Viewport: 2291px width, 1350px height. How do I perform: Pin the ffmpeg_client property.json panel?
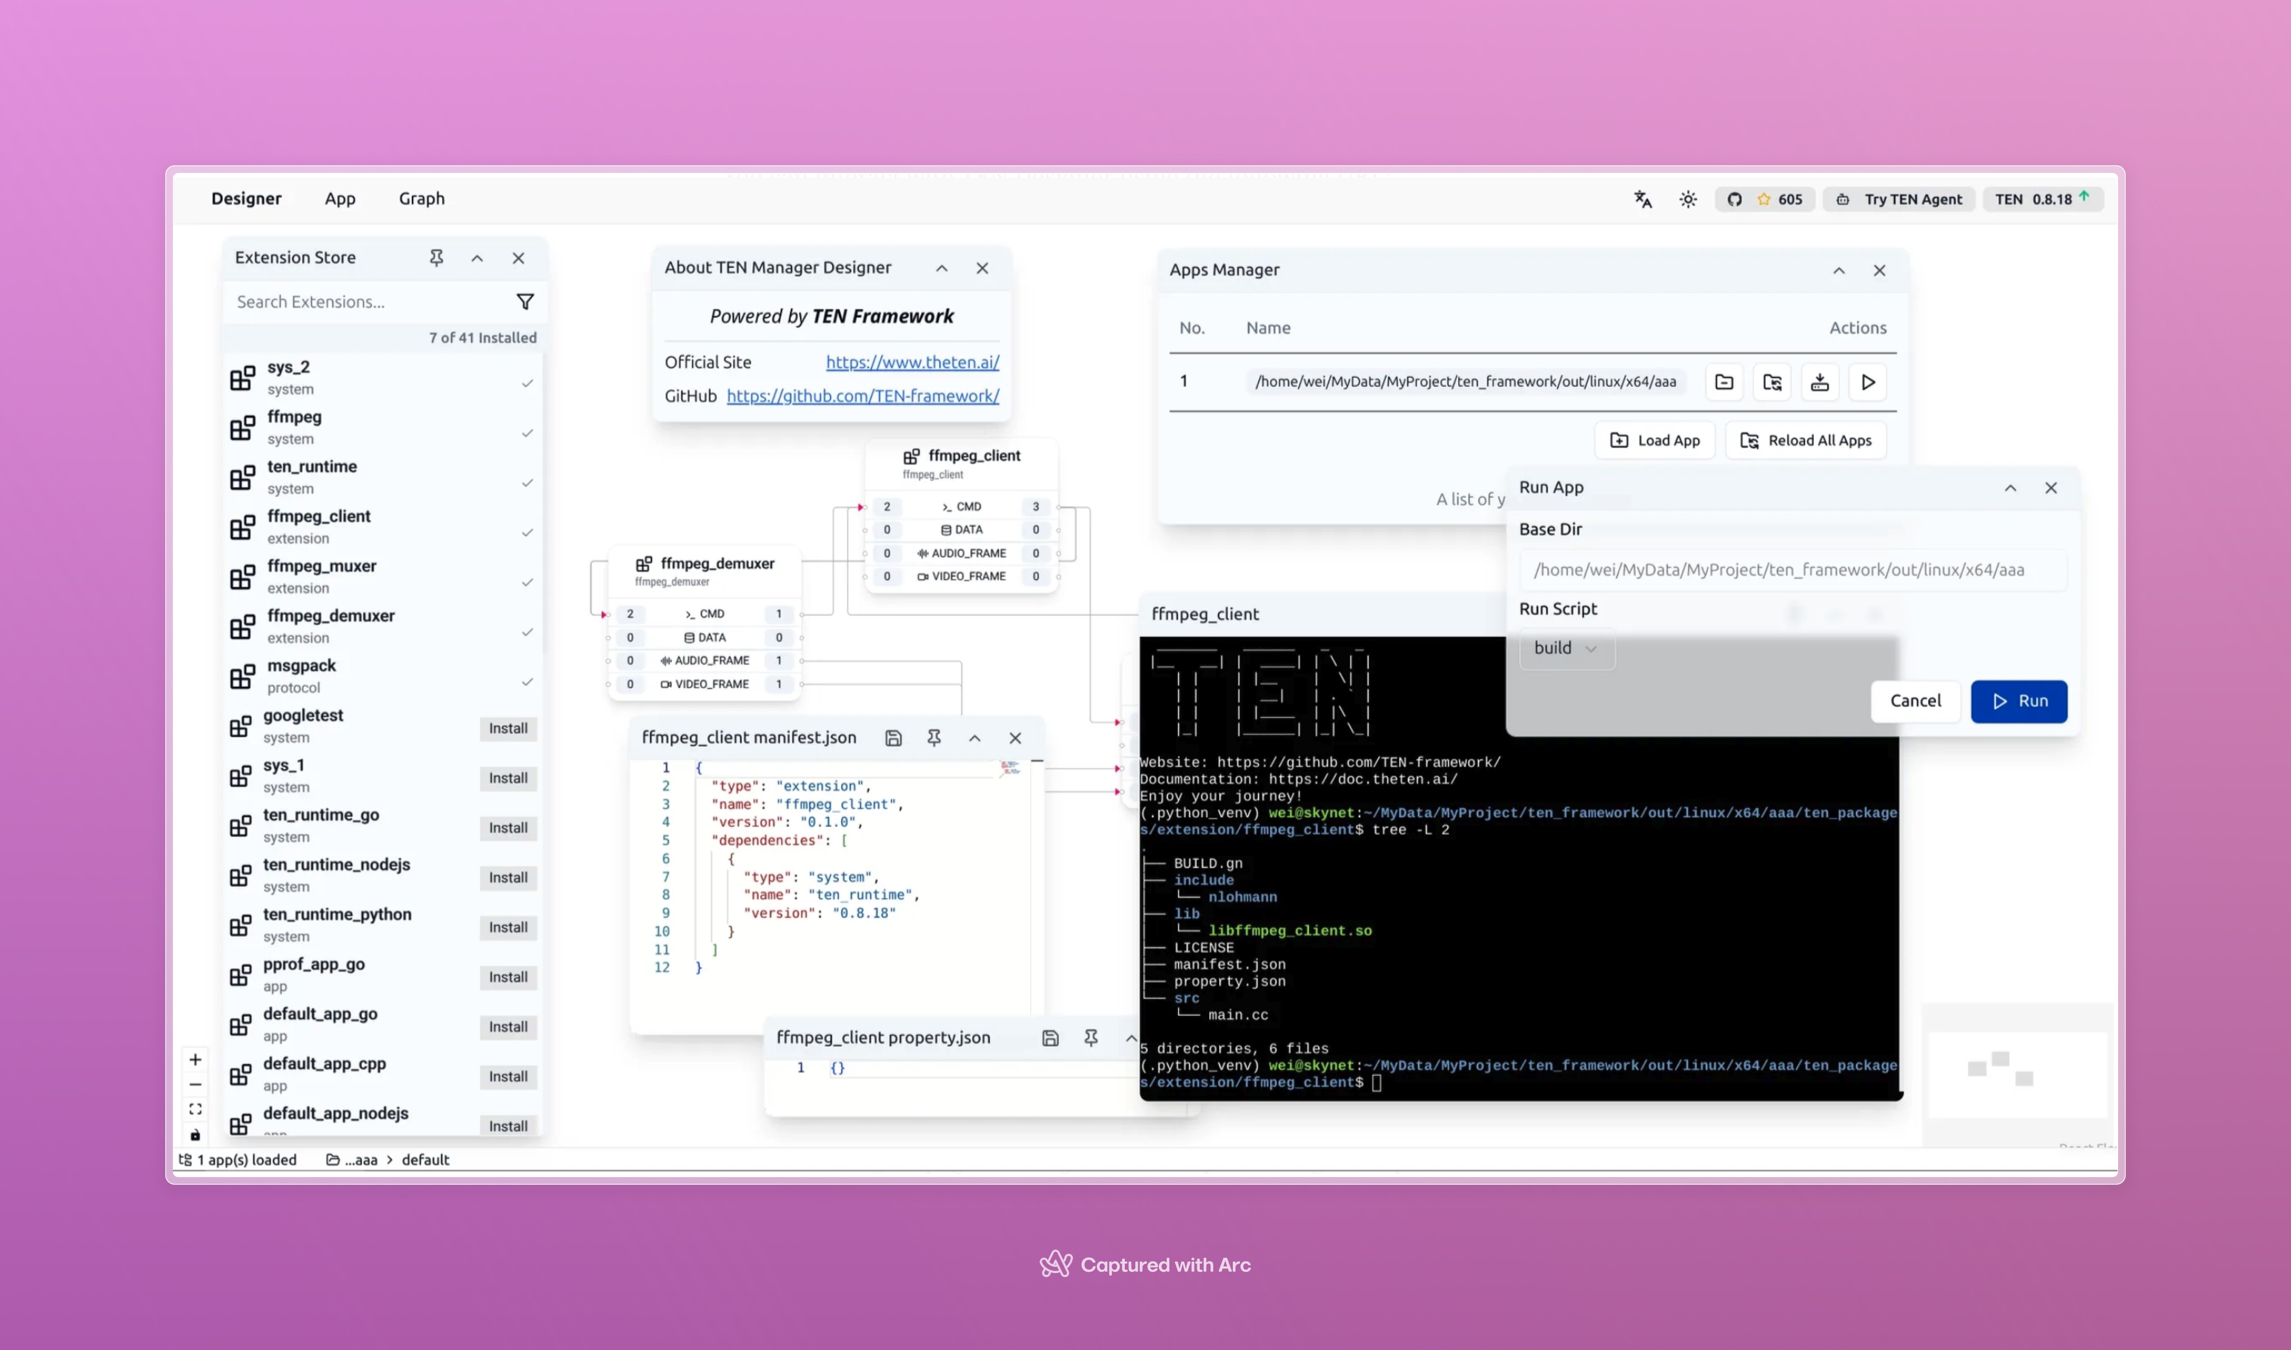(1091, 1038)
